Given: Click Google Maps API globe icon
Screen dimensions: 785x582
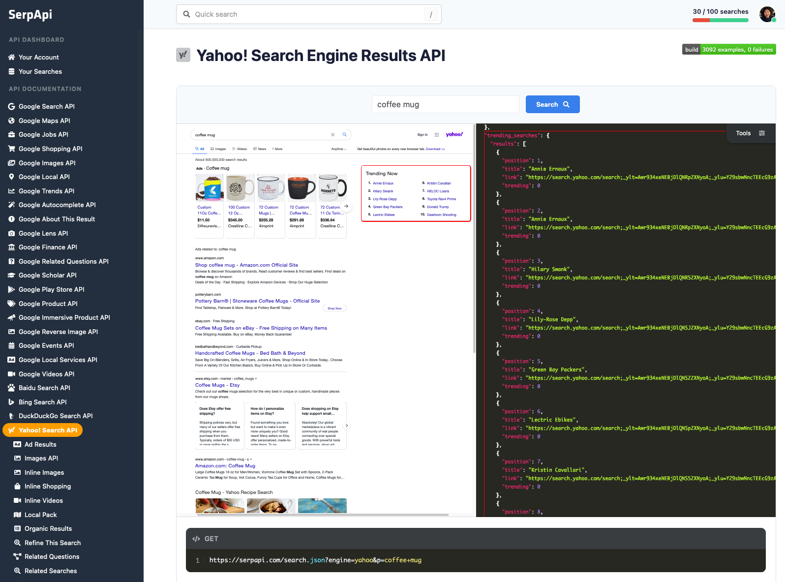Looking at the screenshot, I should pos(11,121).
